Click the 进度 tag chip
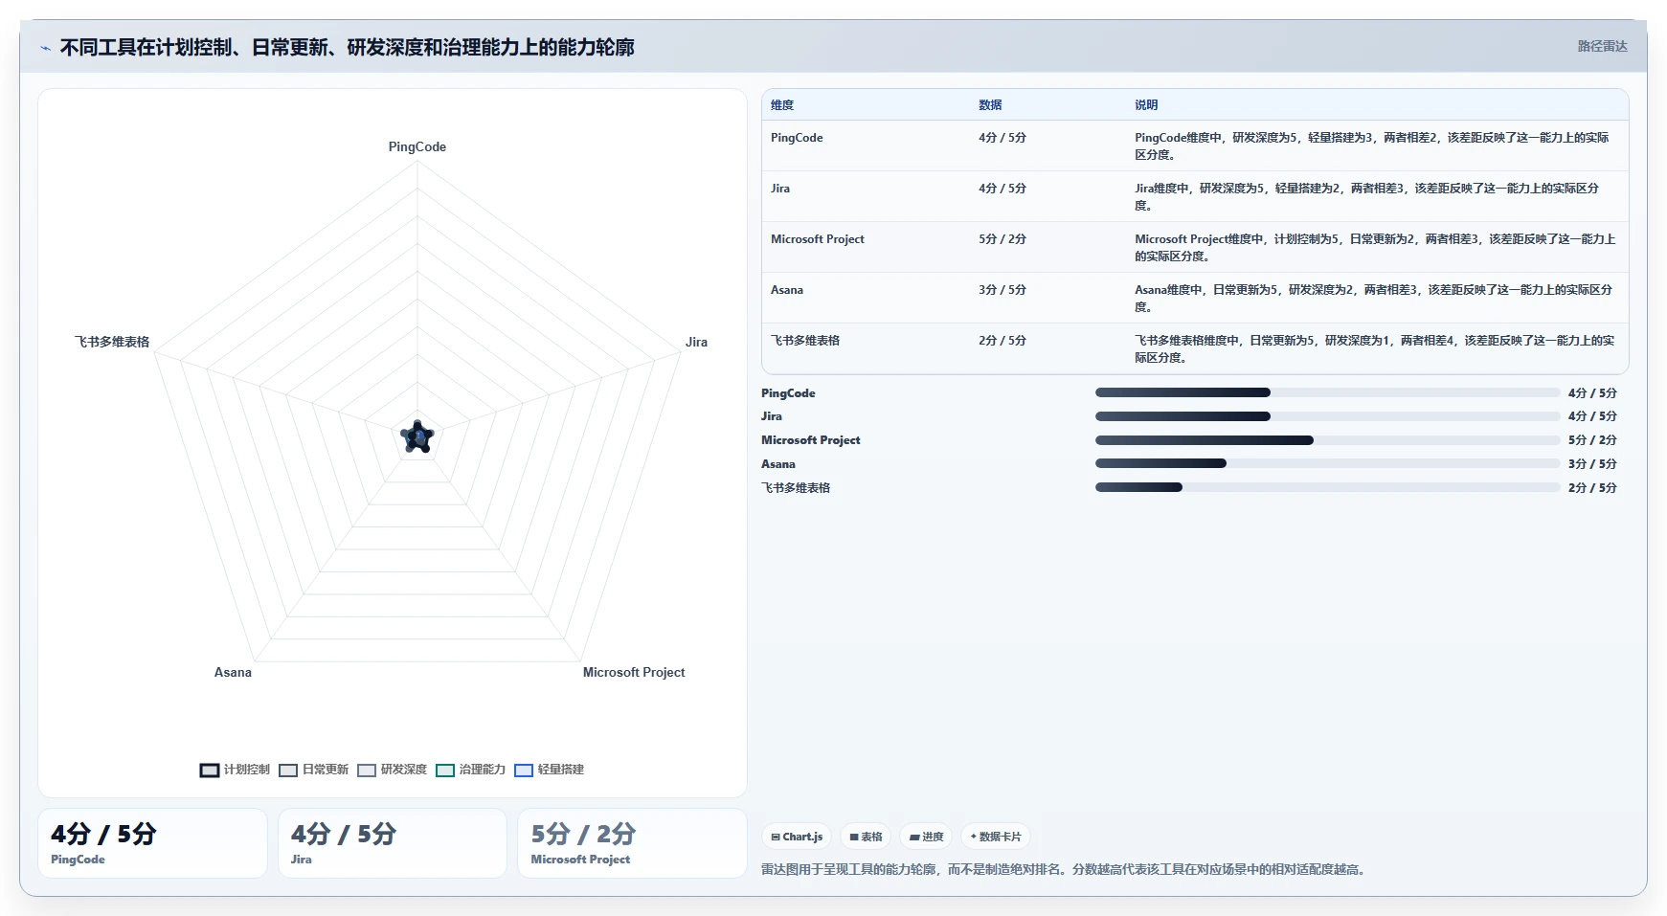Image resolution: width=1667 pixels, height=916 pixels. 926,837
